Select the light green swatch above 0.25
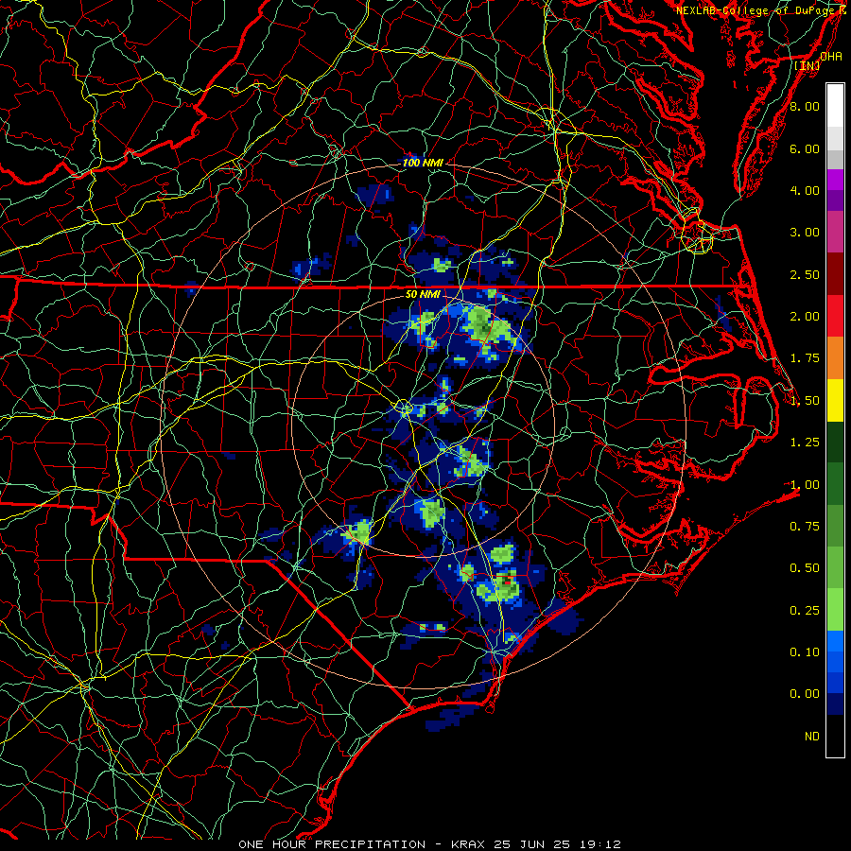The image size is (851, 851). click(x=835, y=610)
